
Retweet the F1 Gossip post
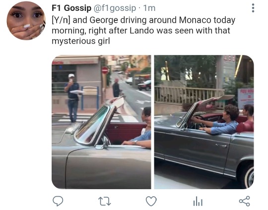tap(105, 201)
